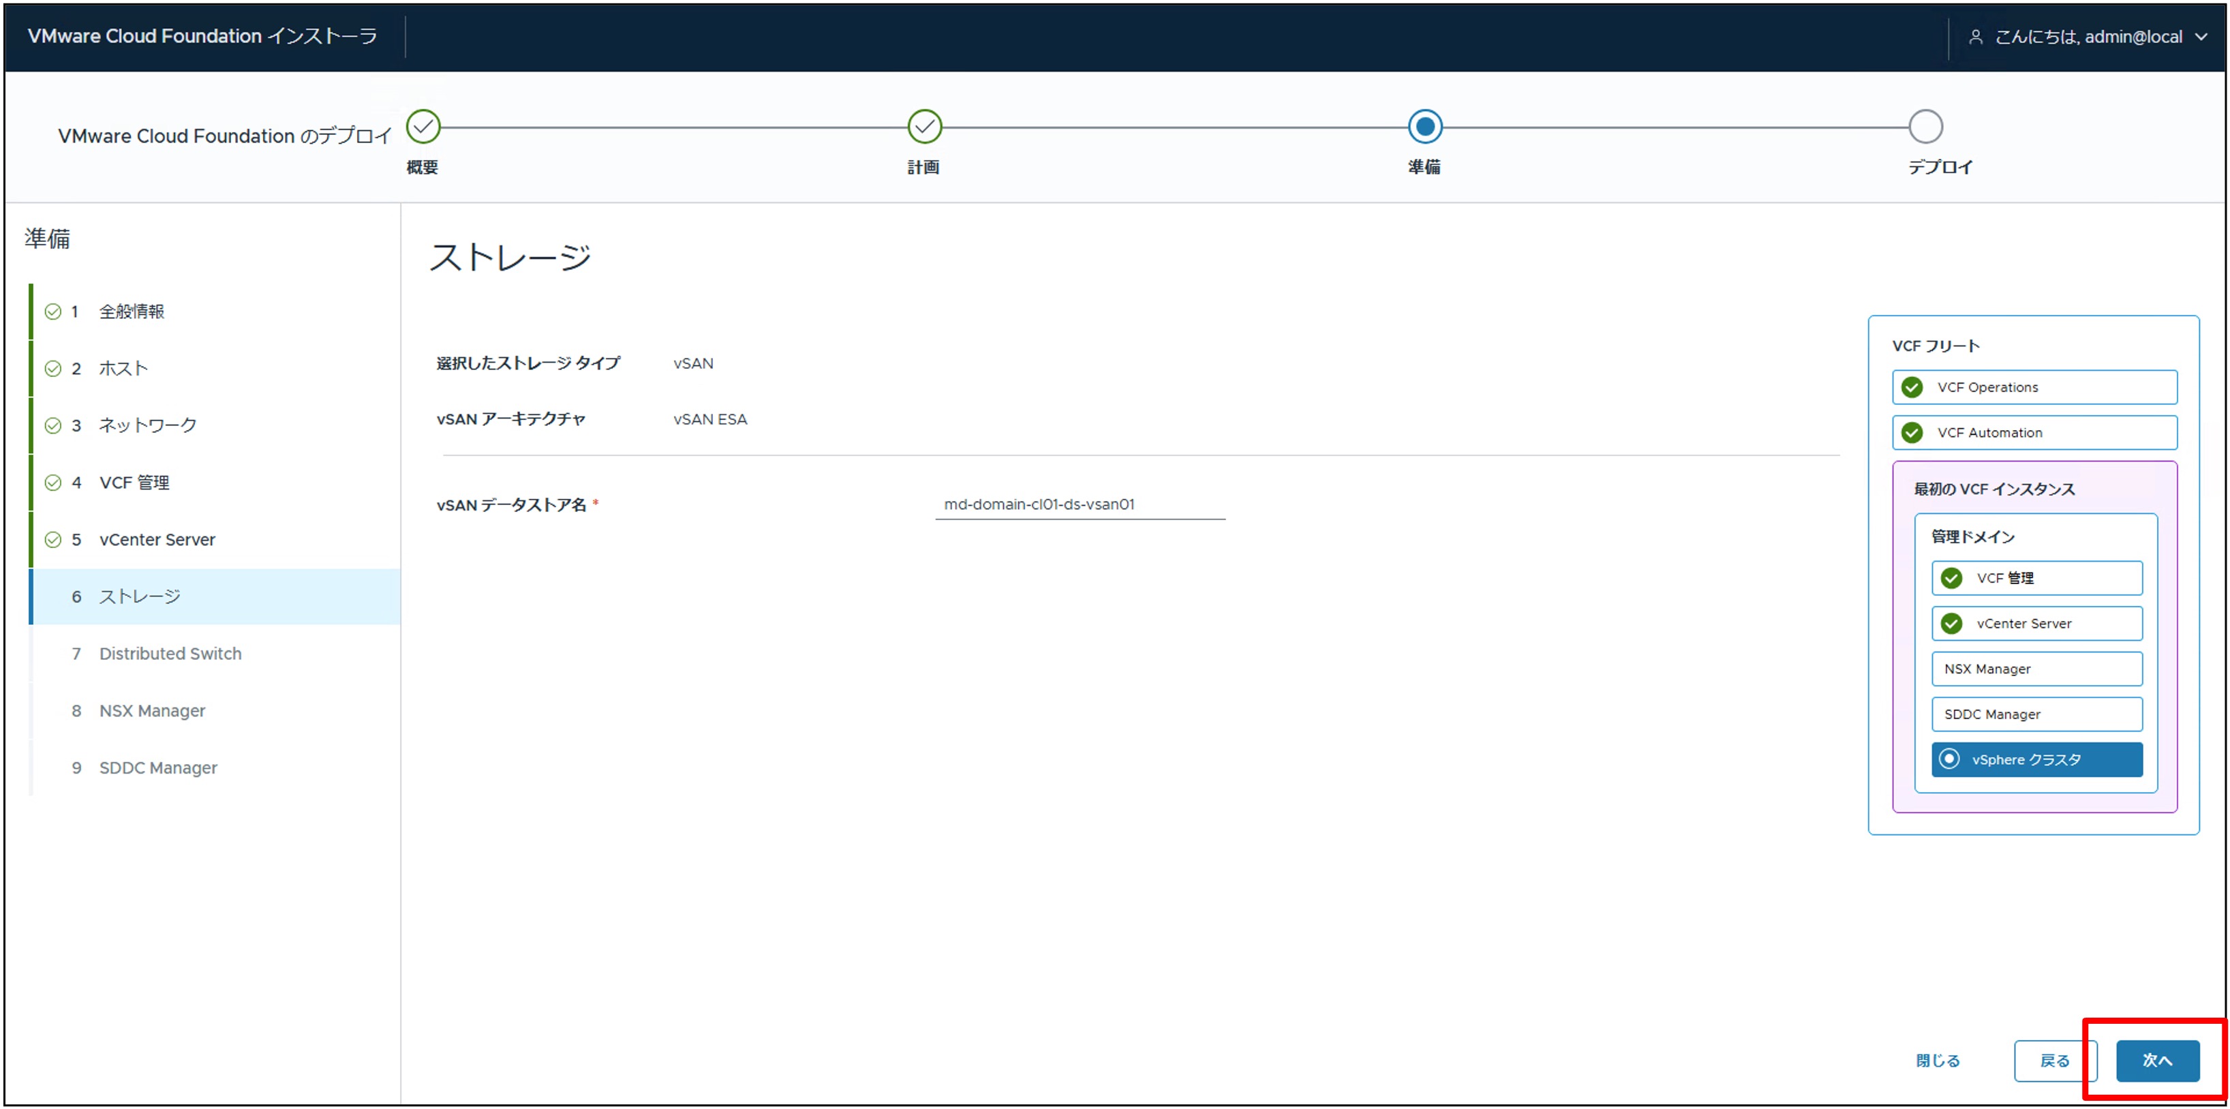Click the 戻る button
This screenshot has height=1109, width=2230.
(x=2055, y=1061)
